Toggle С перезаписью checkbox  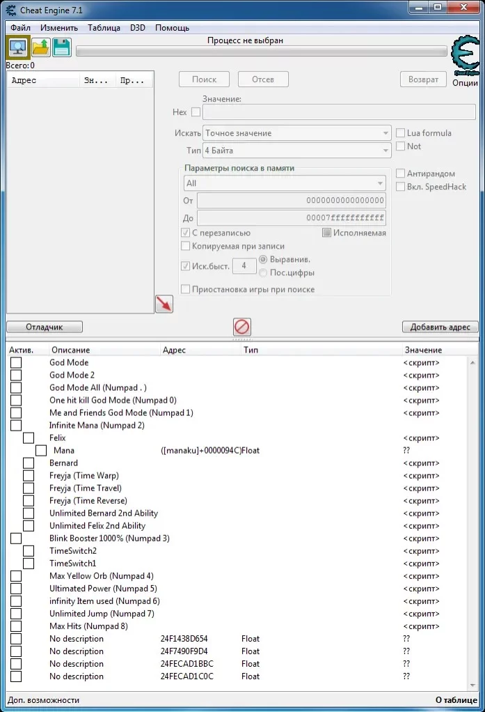(x=185, y=233)
